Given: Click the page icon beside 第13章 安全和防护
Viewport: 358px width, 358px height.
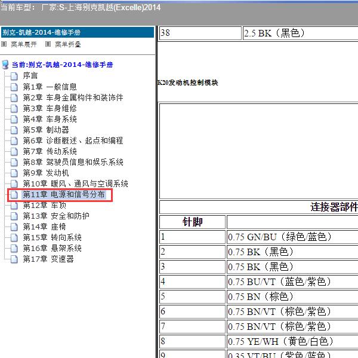Looking at the screenshot, I should [x=14, y=216].
